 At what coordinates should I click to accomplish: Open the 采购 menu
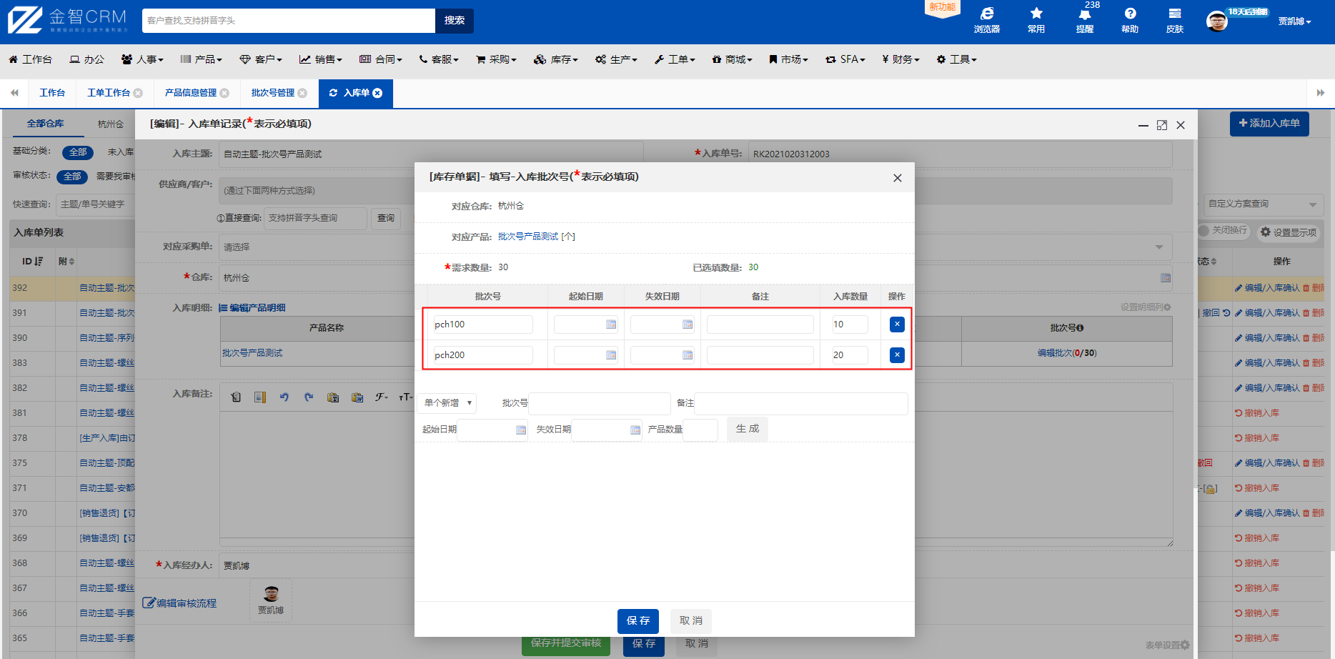click(496, 59)
